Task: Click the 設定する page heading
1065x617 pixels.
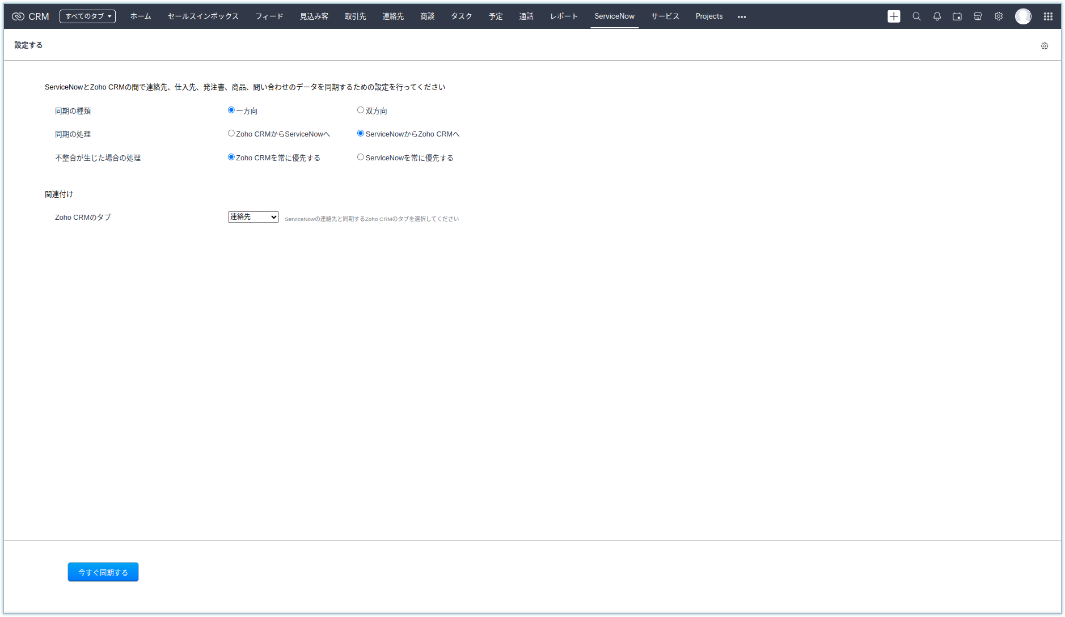Action: (28, 45)
